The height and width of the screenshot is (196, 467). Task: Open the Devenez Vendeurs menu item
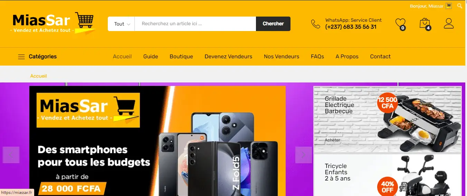[x=228, y=57]
